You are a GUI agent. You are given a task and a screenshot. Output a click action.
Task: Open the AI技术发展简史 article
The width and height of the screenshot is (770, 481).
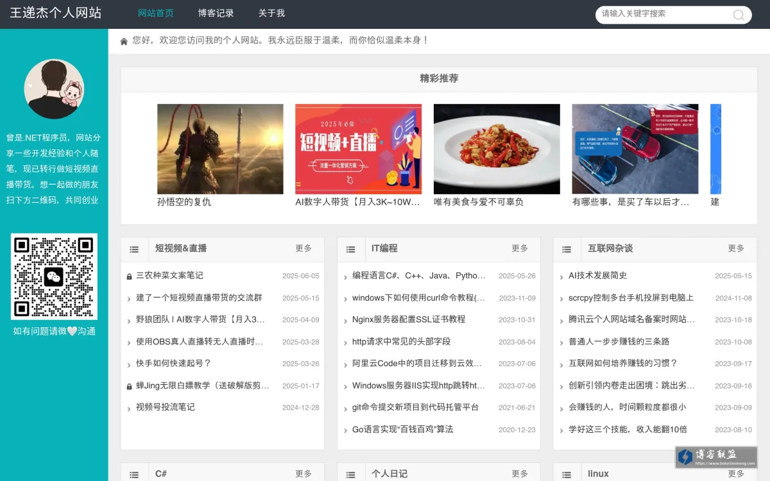[x=598, y=276]
